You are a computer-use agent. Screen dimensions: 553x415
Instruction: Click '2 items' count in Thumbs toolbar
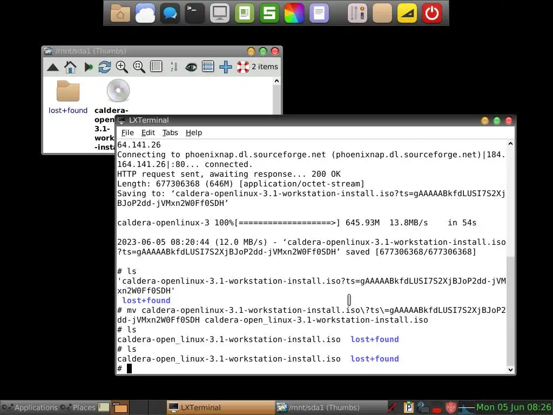[x=265, y=66]
